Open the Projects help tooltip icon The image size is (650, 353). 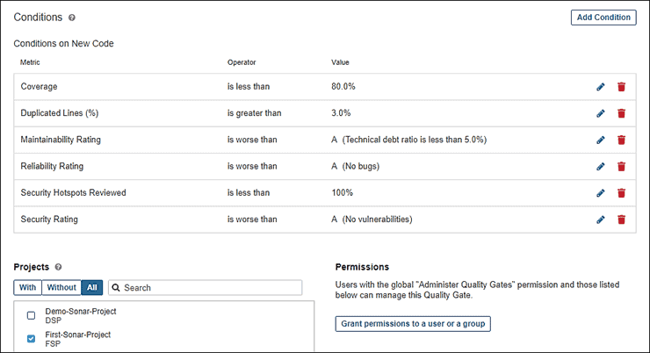(x=59, y=266)
